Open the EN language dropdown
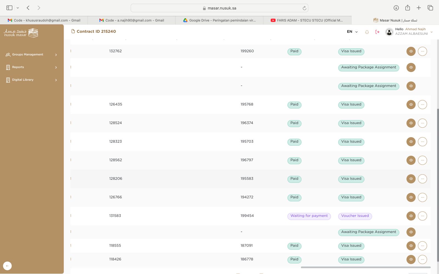 pyautogui.click(x=352, y=32)
